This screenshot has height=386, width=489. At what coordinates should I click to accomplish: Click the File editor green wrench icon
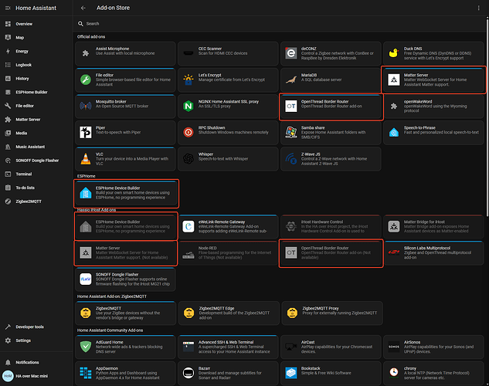click(x=86, y=80)
